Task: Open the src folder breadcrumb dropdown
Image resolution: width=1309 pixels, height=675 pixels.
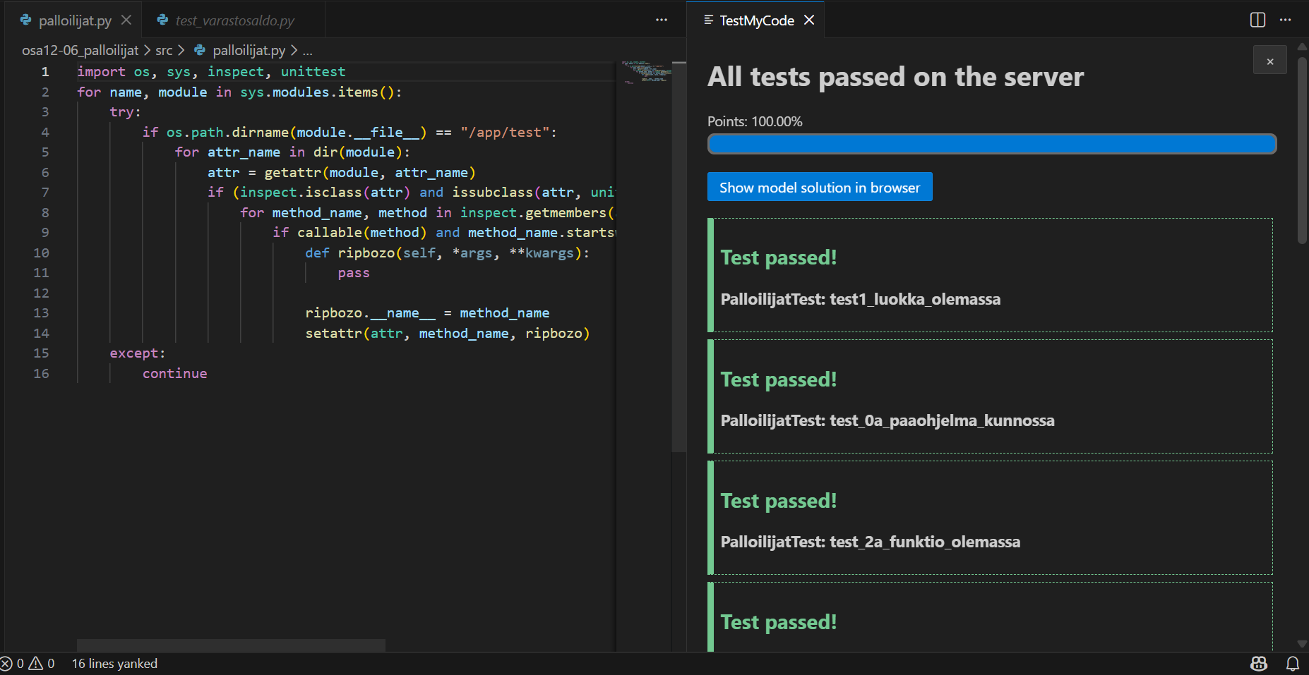Action: (165, 50)
